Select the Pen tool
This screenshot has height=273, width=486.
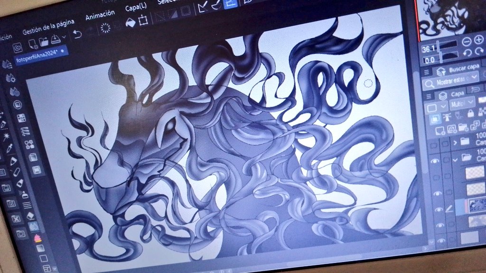(13, 161)
